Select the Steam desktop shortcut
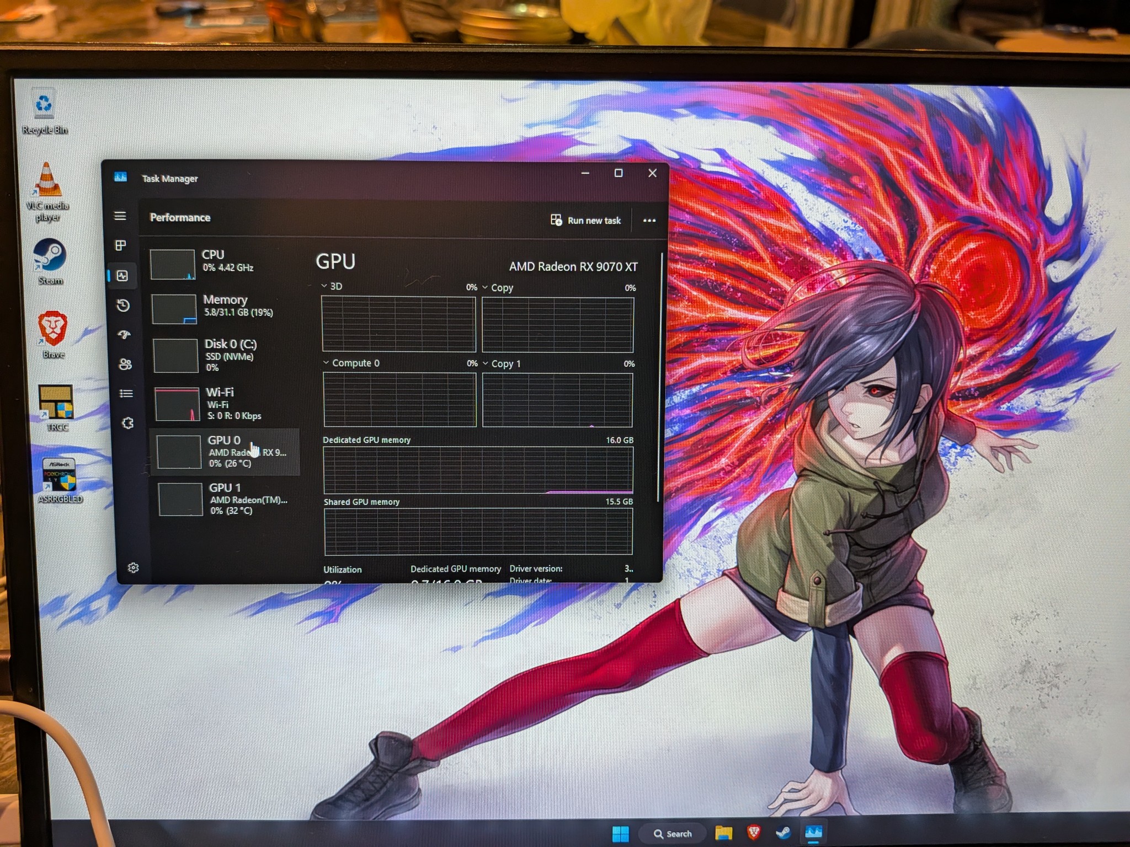Screen dimensions: 1130x847 click(x=50, y=262)
